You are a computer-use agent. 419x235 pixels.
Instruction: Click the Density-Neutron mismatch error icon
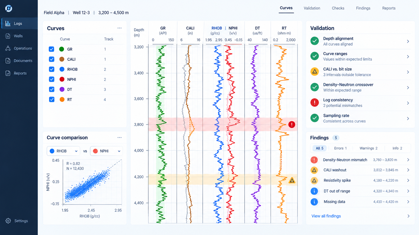pos(314,160)
